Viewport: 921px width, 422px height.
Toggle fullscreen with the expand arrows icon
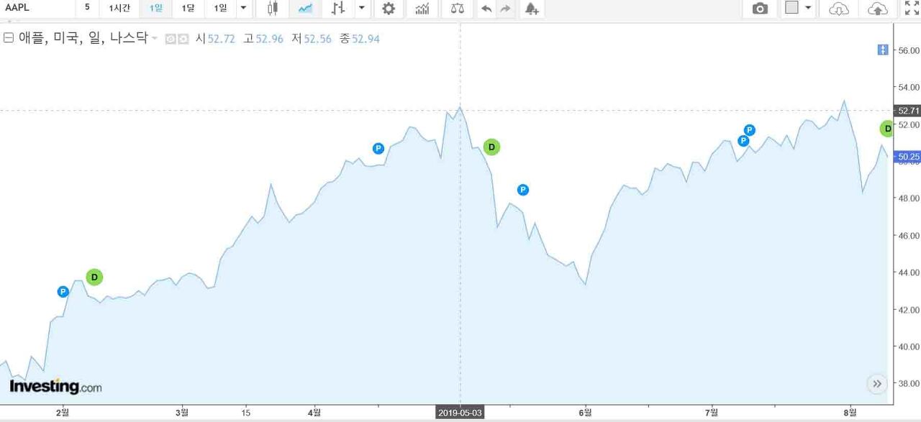(912, 9)
